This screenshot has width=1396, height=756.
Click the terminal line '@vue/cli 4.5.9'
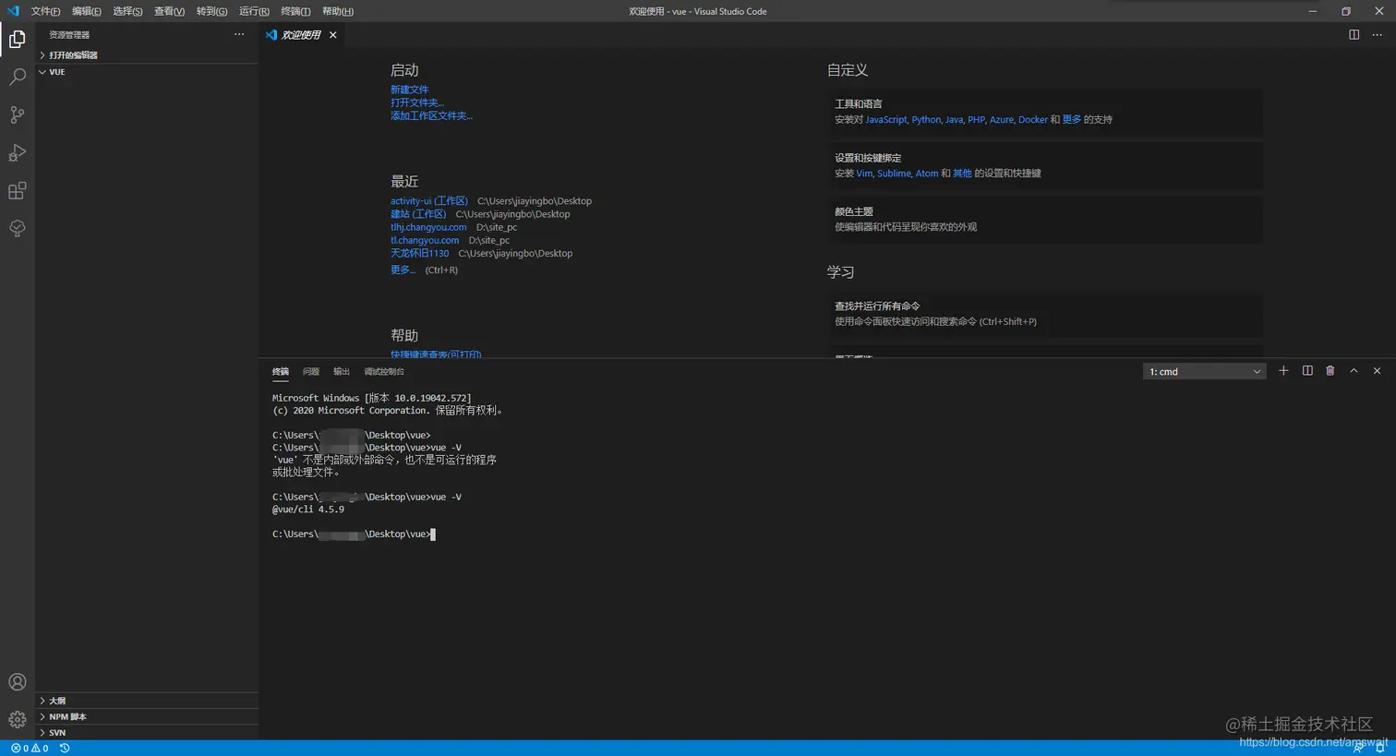(308, 510)
